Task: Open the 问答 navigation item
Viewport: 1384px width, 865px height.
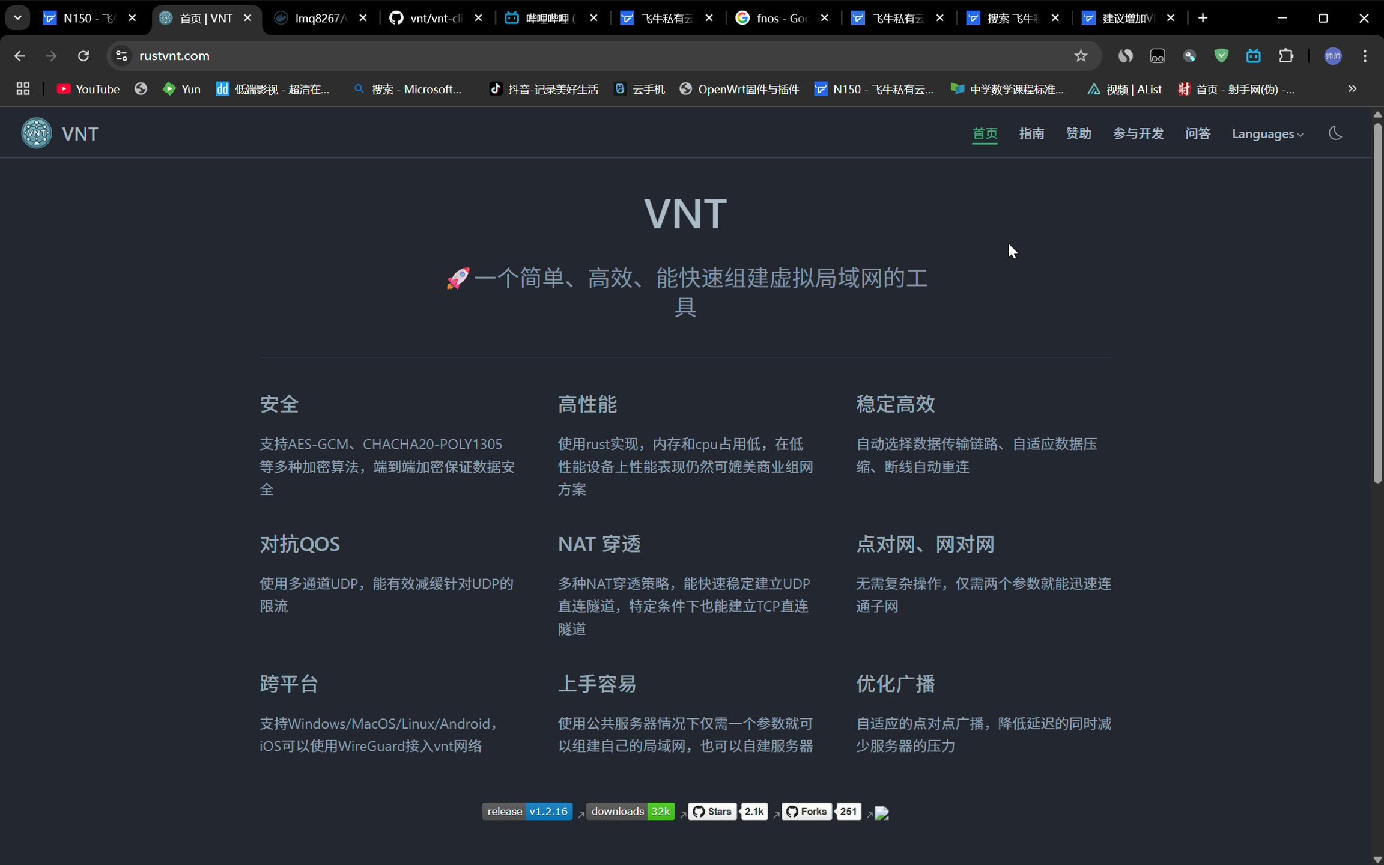Action: [1198, 133]
